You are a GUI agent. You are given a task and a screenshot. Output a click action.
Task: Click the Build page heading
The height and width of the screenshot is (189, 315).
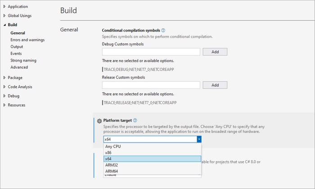(x=68, y=10)
